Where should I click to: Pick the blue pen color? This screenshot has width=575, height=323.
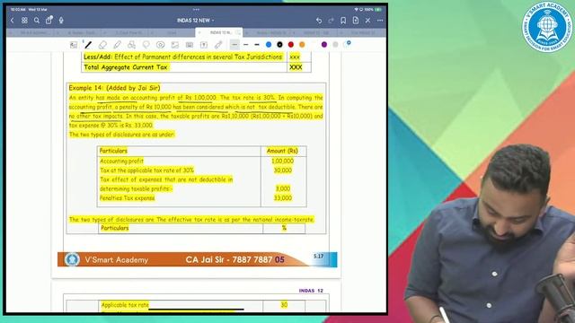(x=269, y=45)
